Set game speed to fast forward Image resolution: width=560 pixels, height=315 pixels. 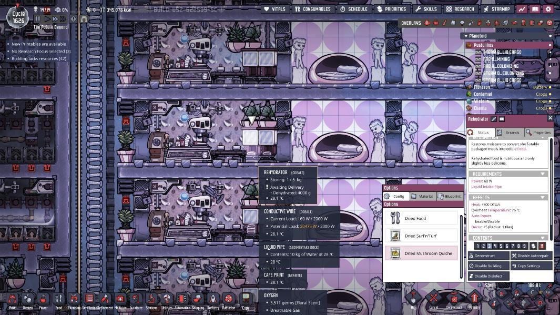point(55,18)
